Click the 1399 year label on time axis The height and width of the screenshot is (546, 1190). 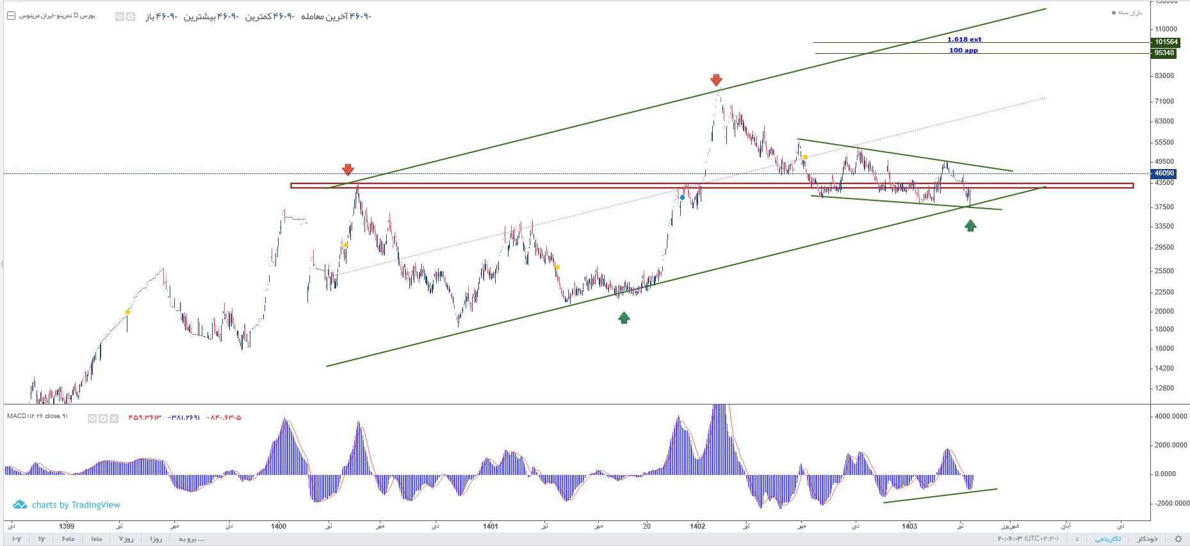click(x=67, y=526)
